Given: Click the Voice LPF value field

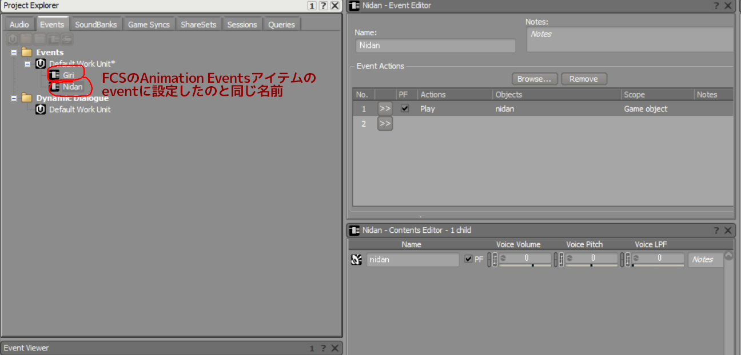Looking at the screenshot, I should [x=658, y=258].
